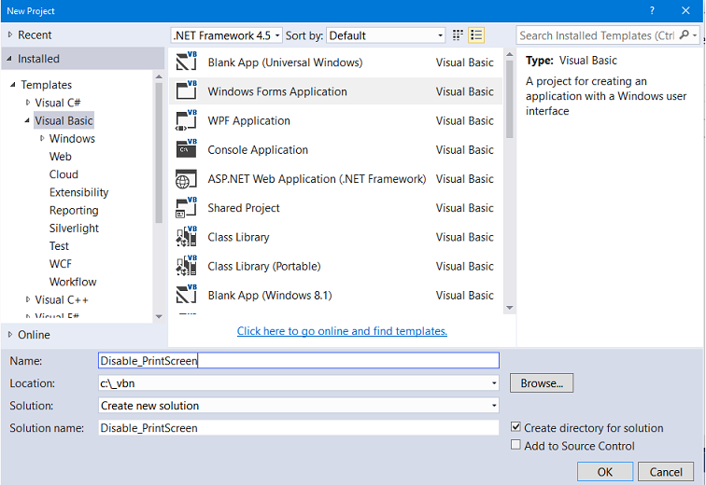Screen dimensions: 706x485
Task: Open the Solution Create new solution dropdown
Action: click(494, 406)
